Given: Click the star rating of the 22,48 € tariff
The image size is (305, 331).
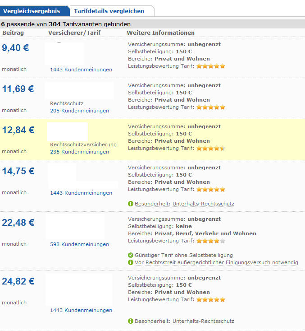Looking at the screenshot, I should point(210,241).
